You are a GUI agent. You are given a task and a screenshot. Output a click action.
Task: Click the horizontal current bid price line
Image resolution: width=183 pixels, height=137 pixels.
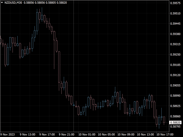tap(84, 123)
